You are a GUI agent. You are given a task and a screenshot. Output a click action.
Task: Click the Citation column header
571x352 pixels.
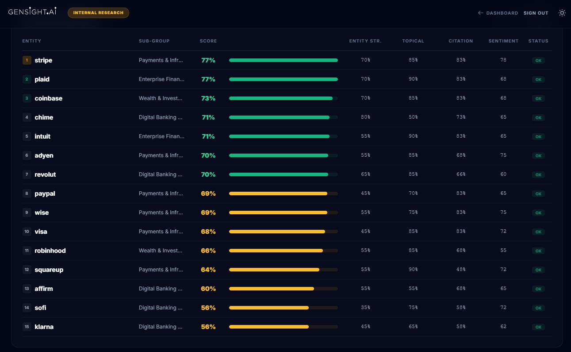pos(461,41)
